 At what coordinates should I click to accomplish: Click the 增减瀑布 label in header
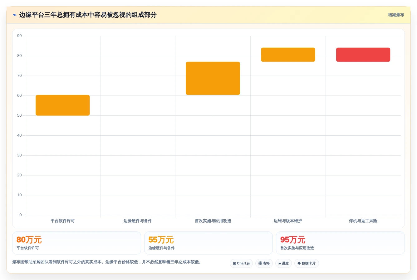[x=396, y=15]
